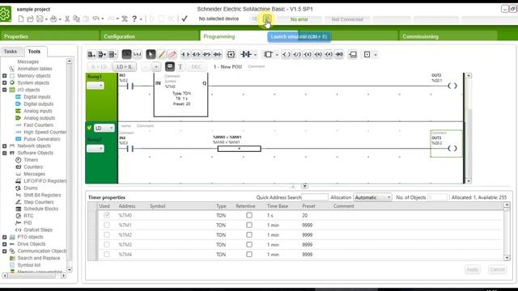518x291 pixels.
Task: Insert a Reset coil
Action: pos(318,54)
